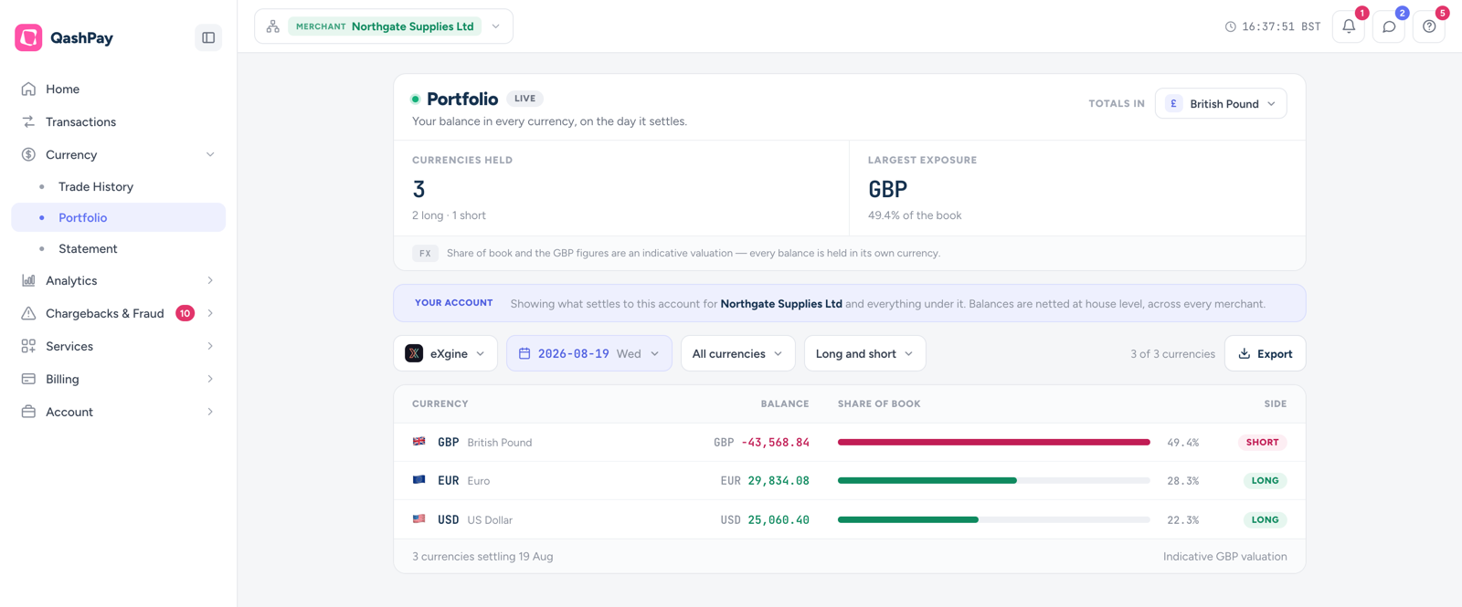The image size is (1462, 607).
Task: Expand the Services menu chevron
Action: (210, 346)
